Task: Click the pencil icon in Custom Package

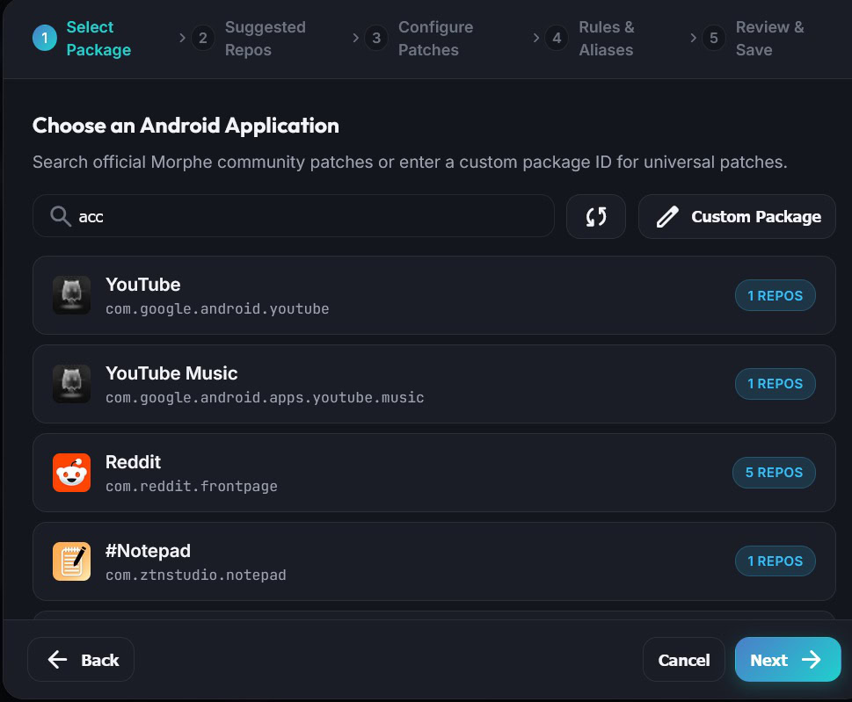Action: tap(667, 217)
